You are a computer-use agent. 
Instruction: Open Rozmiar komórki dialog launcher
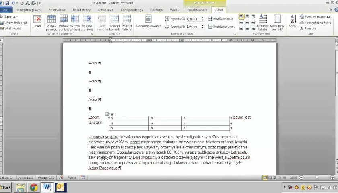click(235, 34)
